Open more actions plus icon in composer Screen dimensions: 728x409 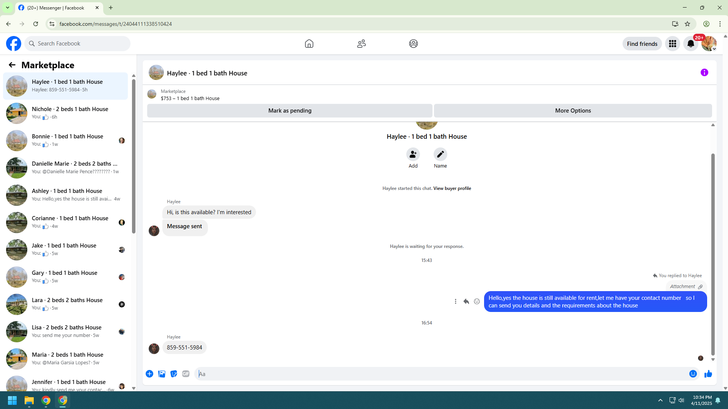pyautogui.click(x=149, y=374)
